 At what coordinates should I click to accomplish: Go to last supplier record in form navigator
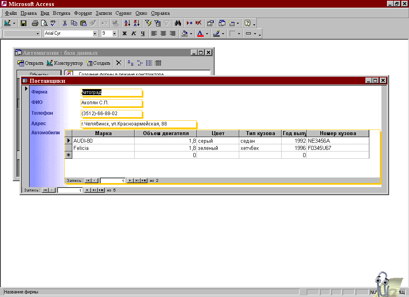94,190
